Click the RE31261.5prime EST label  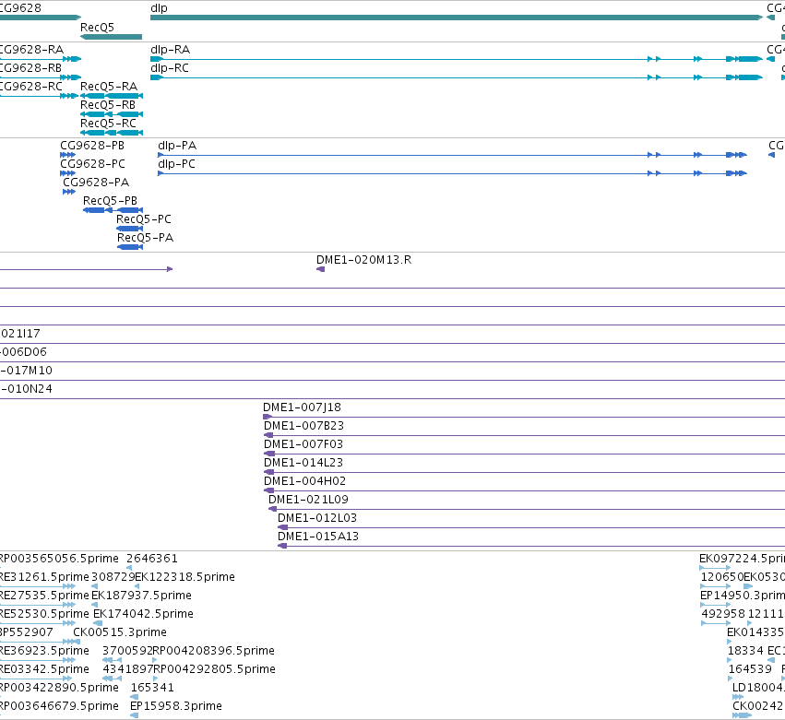click(44, 577)
